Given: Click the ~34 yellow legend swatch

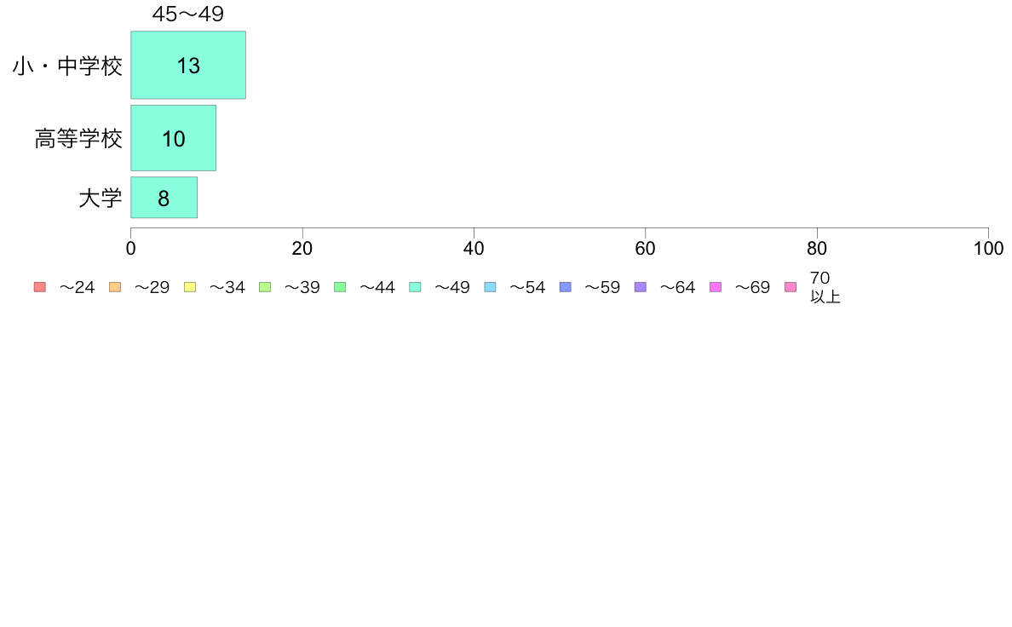Looking at the screenshot, I should tap(190, 287).
